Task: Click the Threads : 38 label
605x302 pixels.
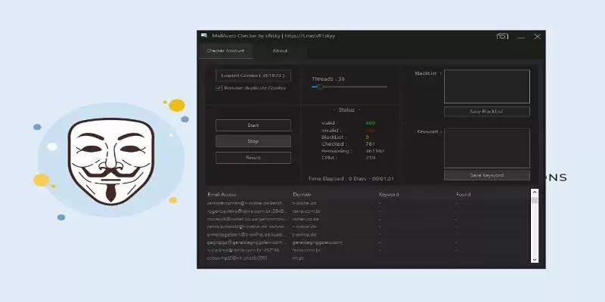Action: pos(328,79)
